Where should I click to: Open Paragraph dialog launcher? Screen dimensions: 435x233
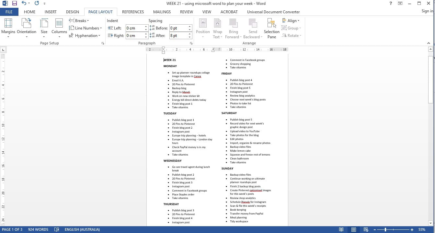point(191,43)
